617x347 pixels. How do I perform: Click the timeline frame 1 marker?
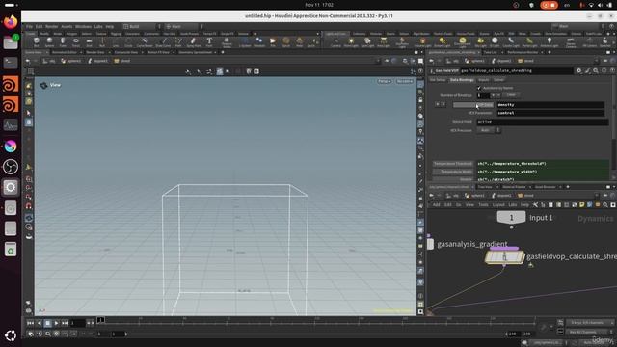tap(100, 320)
